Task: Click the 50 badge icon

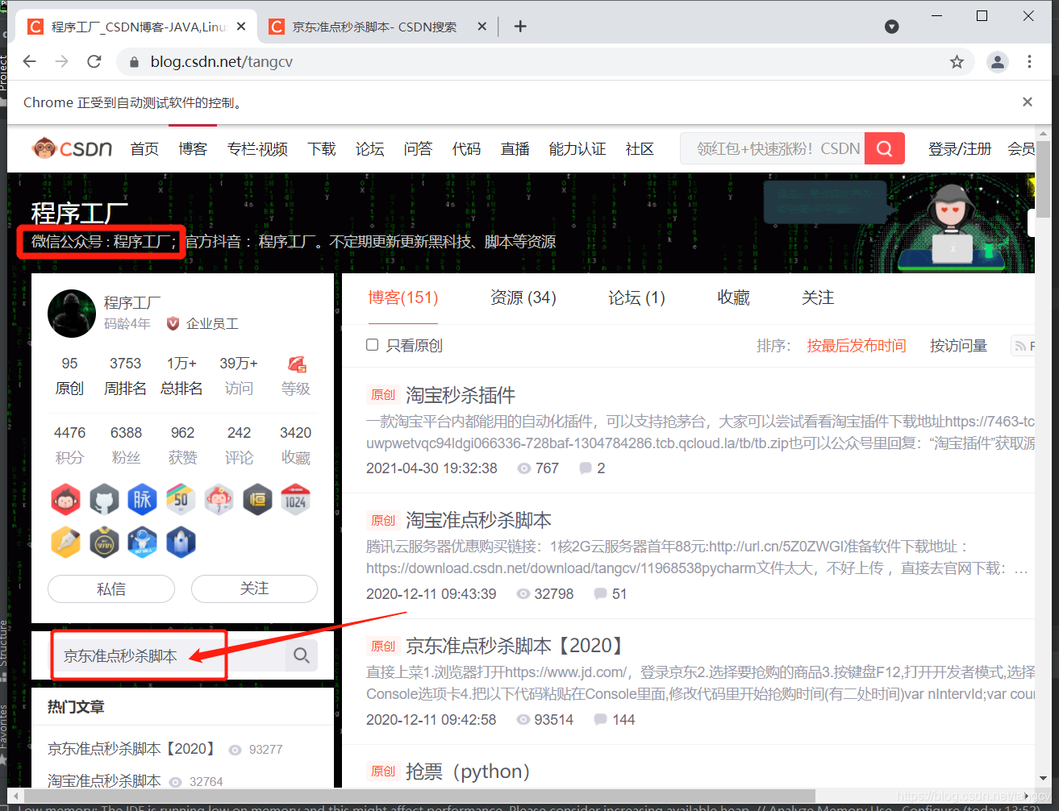Action: [x=181, y=501]
